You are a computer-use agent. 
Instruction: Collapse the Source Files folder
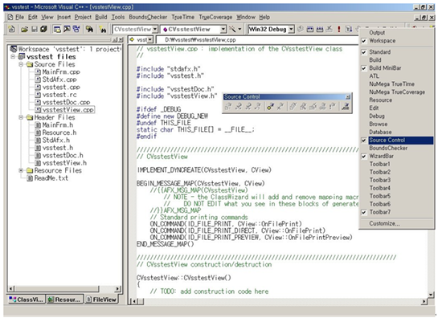tap(21, 64)
